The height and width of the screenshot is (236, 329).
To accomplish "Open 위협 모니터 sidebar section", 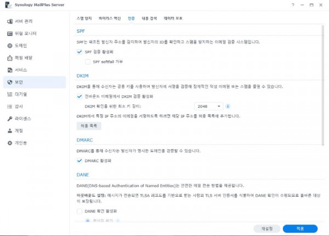I will tap(25, 34).
